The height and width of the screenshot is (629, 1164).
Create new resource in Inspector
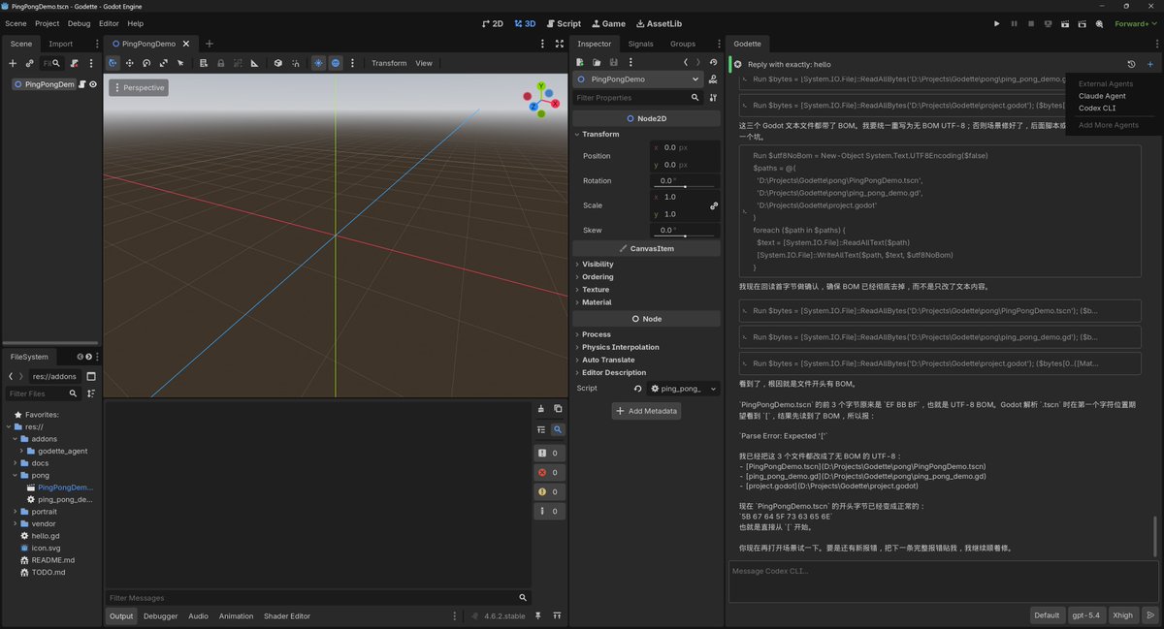coord(580,63)
